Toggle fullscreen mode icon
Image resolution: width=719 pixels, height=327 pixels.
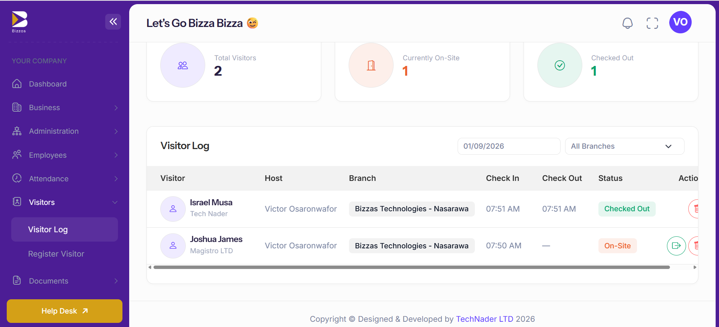652,23
